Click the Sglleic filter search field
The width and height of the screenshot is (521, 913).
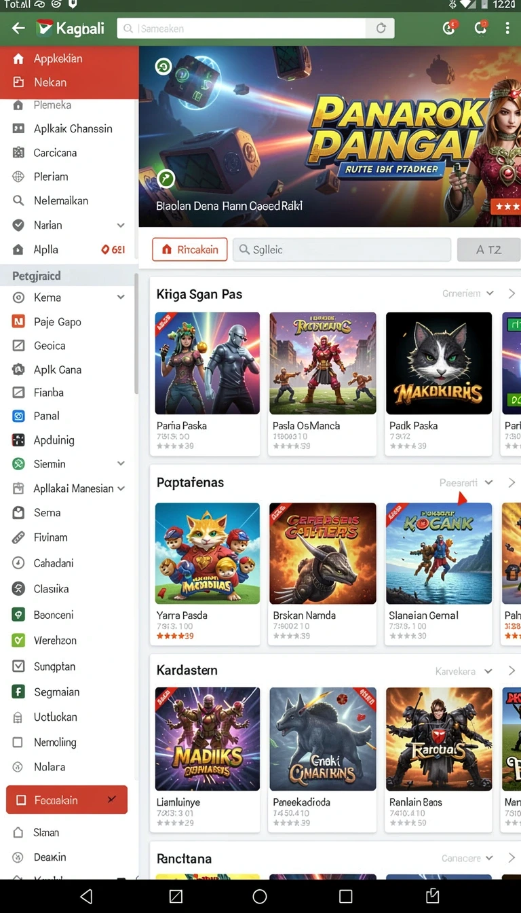[342, 249]
